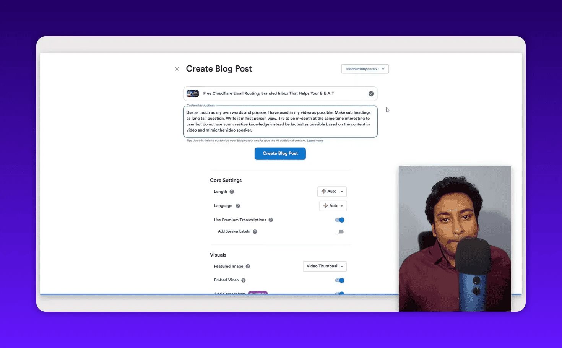Image resolution: width=562 pixels, height=348 pixels.
Task: Click the Add Speaker Labels help icon
Action: point(255,231)
